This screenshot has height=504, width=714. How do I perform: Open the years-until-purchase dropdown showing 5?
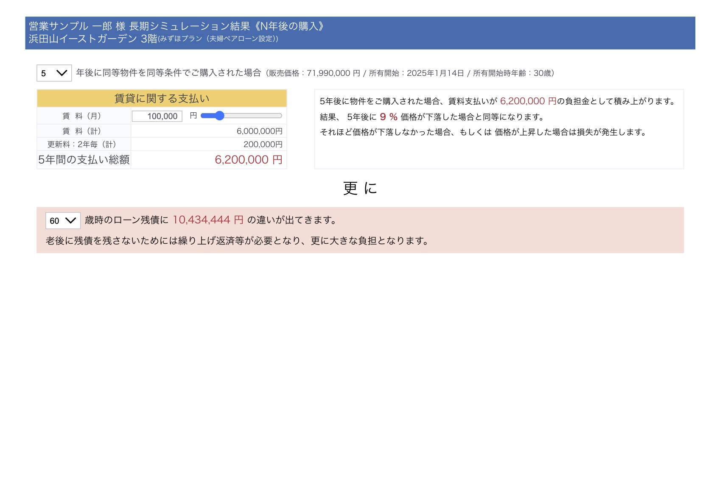[x=54, y=73]
